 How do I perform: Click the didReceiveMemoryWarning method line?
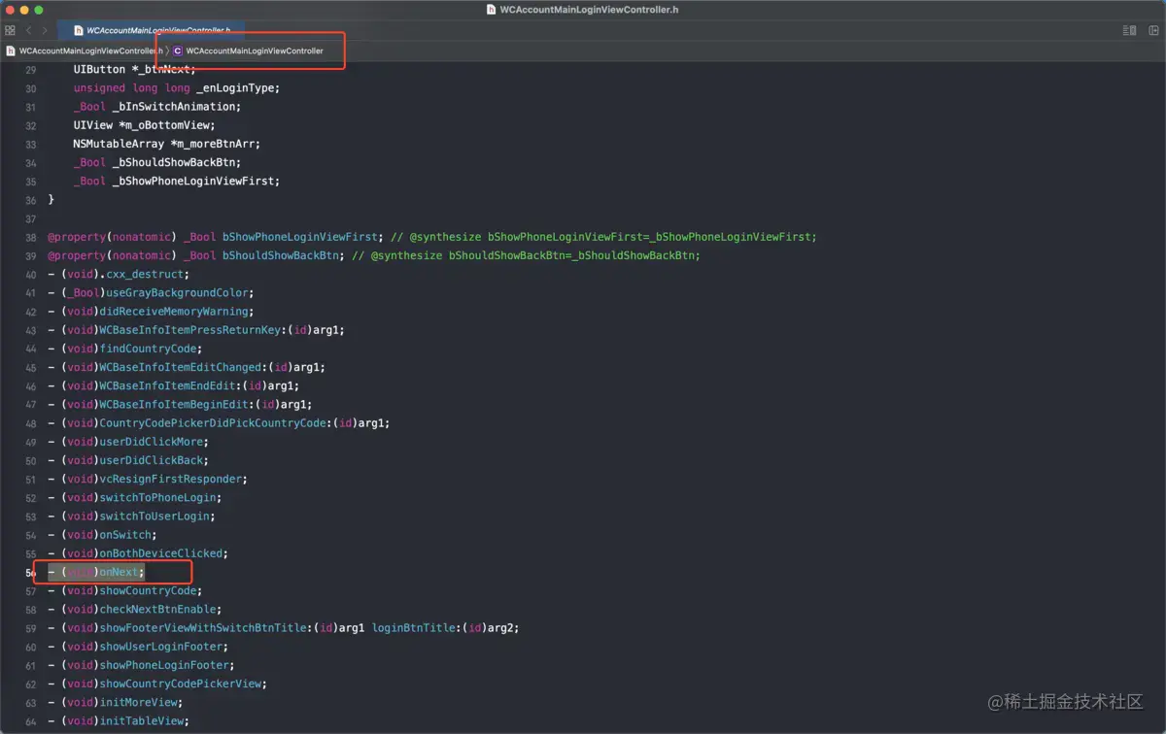coord(151,312)
